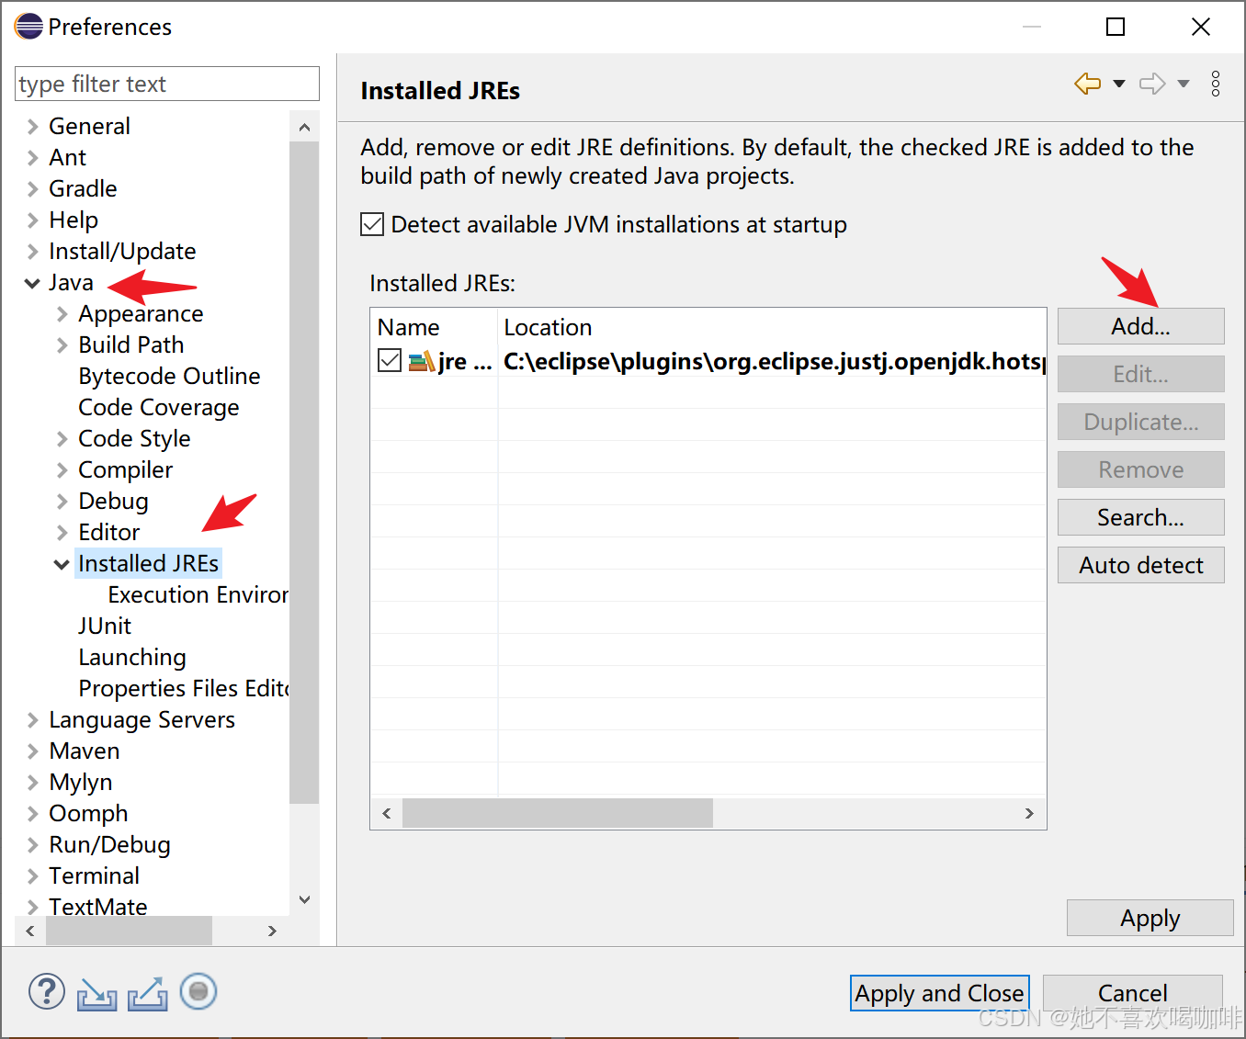Expand the Gradle tree node
The image size is (1246, 1039).
pos(33,189)
